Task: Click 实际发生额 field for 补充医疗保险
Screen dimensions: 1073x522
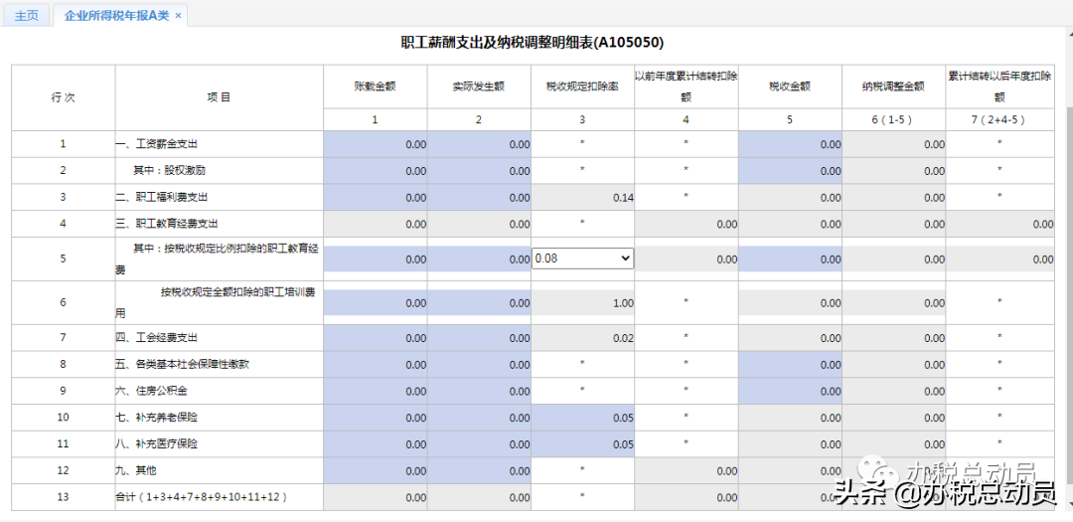Action: 479,443
